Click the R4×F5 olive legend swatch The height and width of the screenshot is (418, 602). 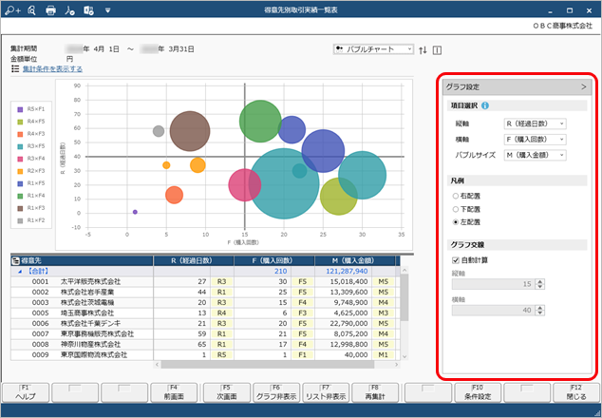20,122
